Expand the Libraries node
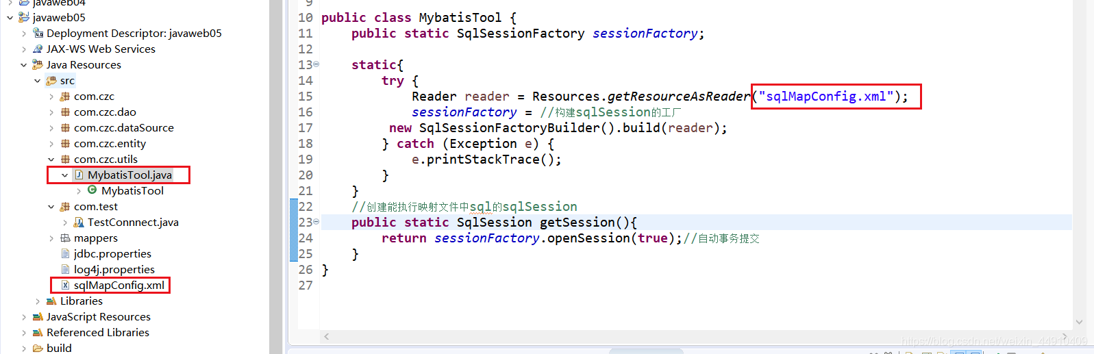1094x354 pixels. tap(38, 301)
